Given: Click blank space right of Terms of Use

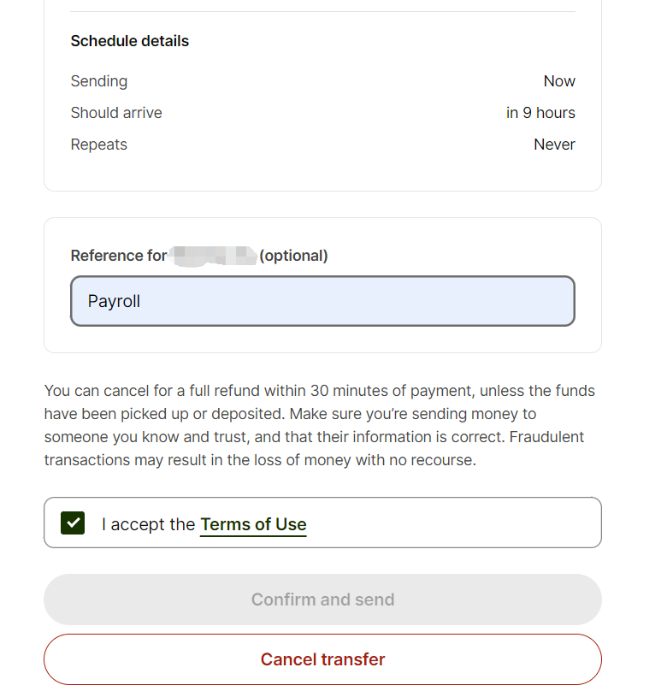Looking at the screenshot, I should tap(453, 523).
